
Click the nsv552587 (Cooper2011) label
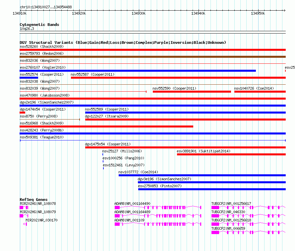coord(92,74)
